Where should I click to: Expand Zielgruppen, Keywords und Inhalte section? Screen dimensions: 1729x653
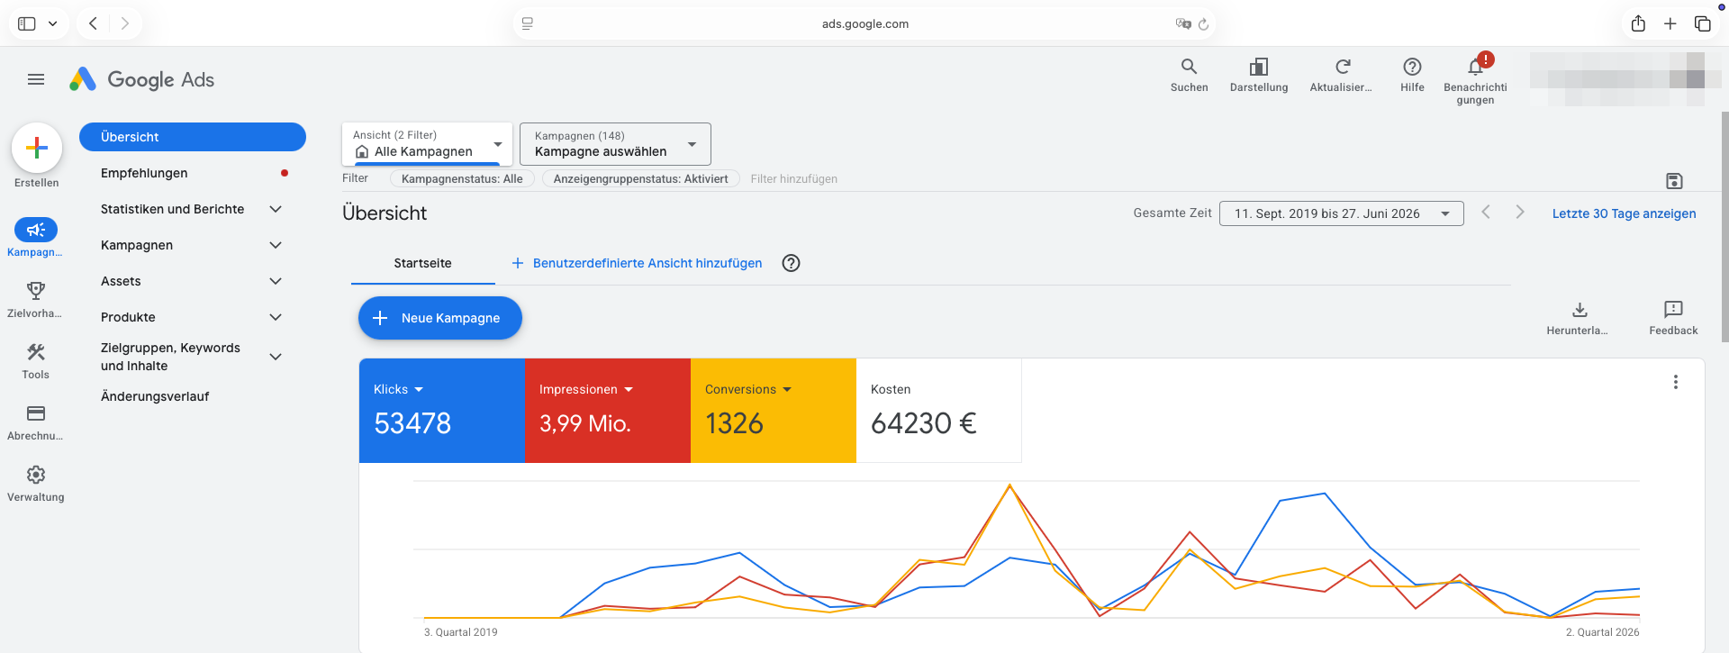(x=276, y=357)
